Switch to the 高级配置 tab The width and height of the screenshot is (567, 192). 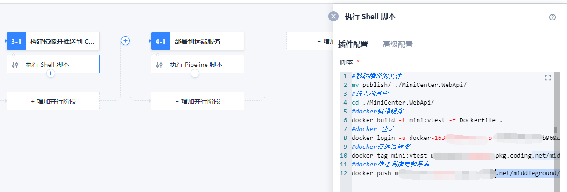point(397,45)
